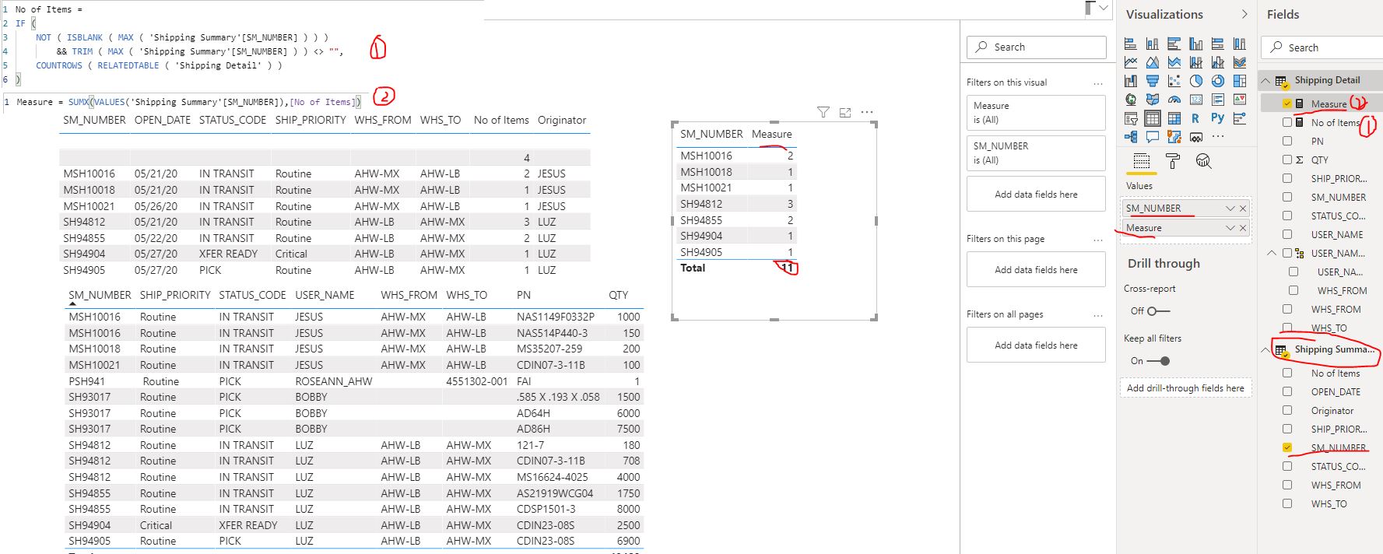
Task: Select the globe map visual
Action: point(1131,100)
